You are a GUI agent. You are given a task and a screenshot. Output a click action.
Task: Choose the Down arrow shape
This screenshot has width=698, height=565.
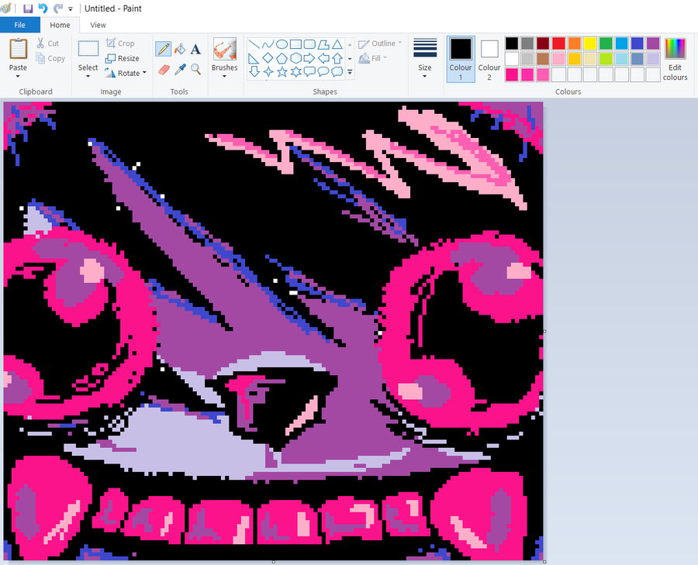(254, 71)
